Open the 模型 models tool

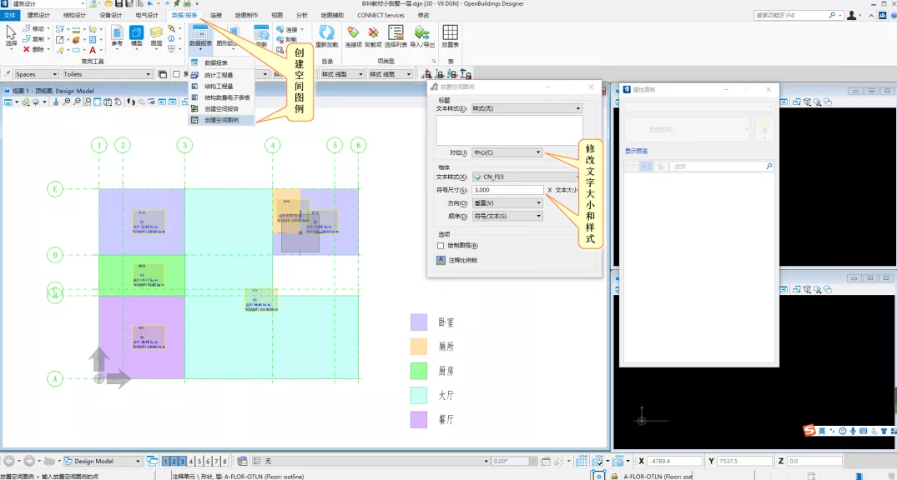136,36
